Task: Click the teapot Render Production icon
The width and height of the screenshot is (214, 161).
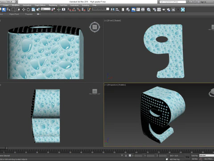Action: [164, 9]
